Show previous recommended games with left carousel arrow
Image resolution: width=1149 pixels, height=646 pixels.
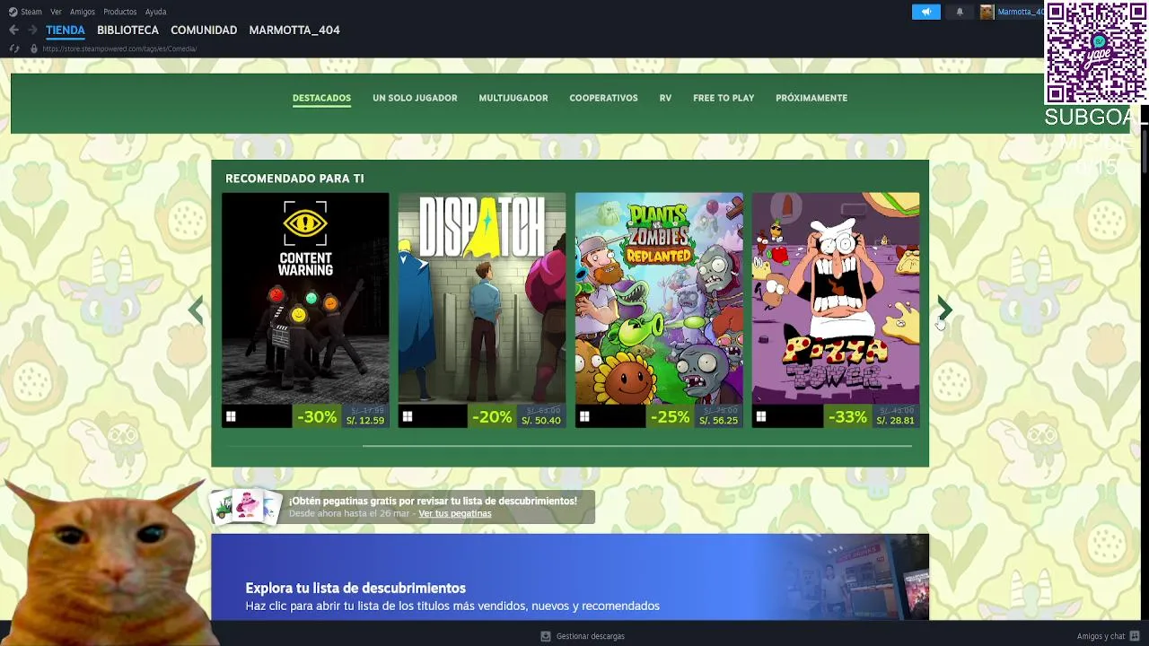coord(196,310)
